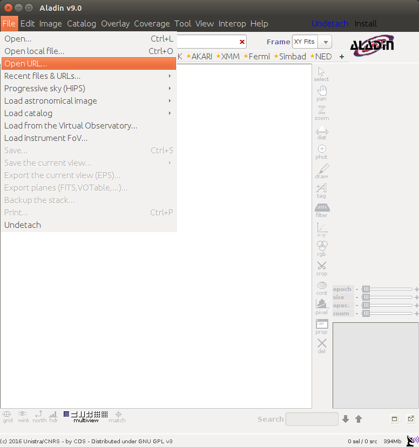This screenshot has height=447, width=419.
Task: Open the rgb composition tool
Action: [x=321, y=249]
